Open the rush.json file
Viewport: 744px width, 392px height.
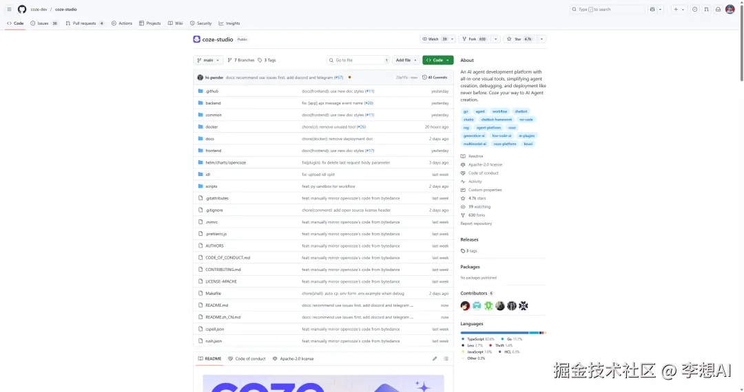click(214, 341)
